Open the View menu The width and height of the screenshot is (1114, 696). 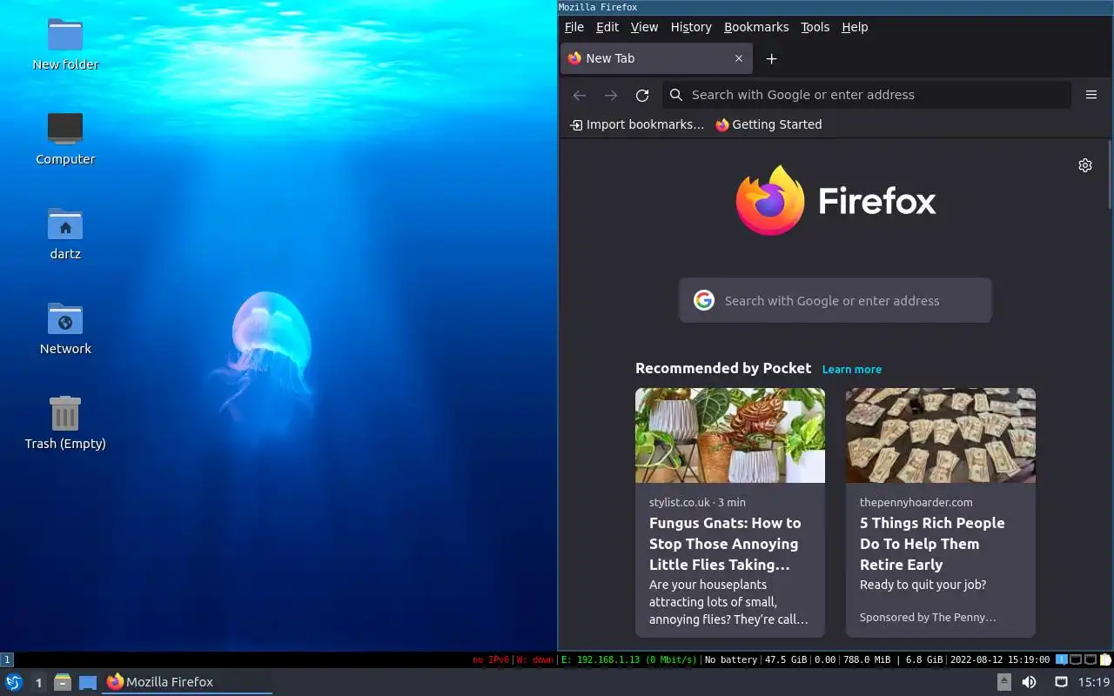[x=644, y=27]
